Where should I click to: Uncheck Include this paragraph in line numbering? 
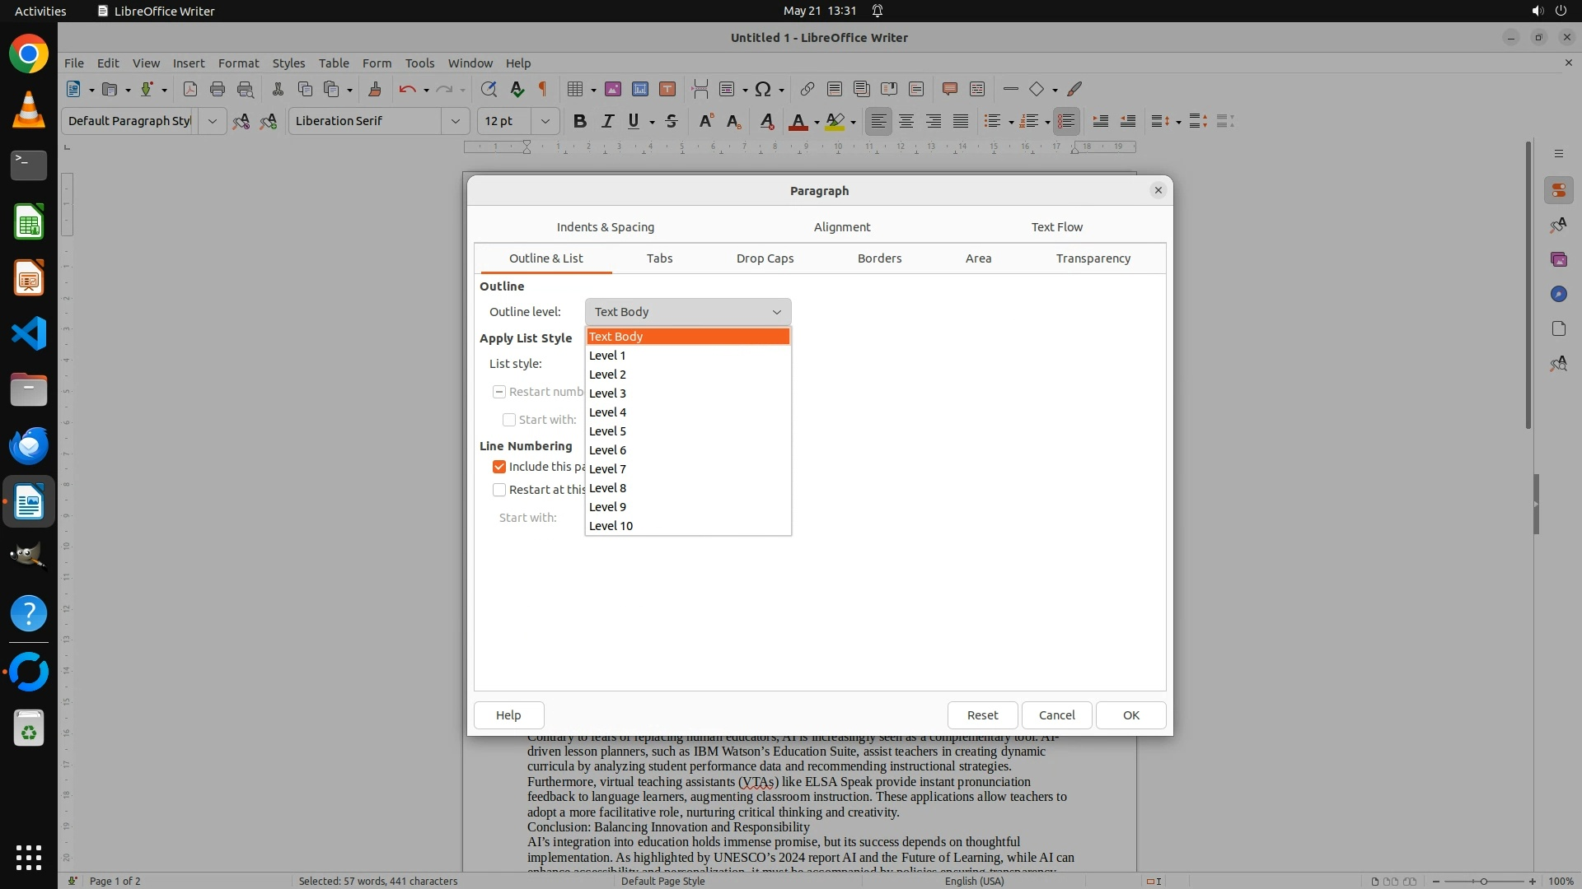click(499, 467)
